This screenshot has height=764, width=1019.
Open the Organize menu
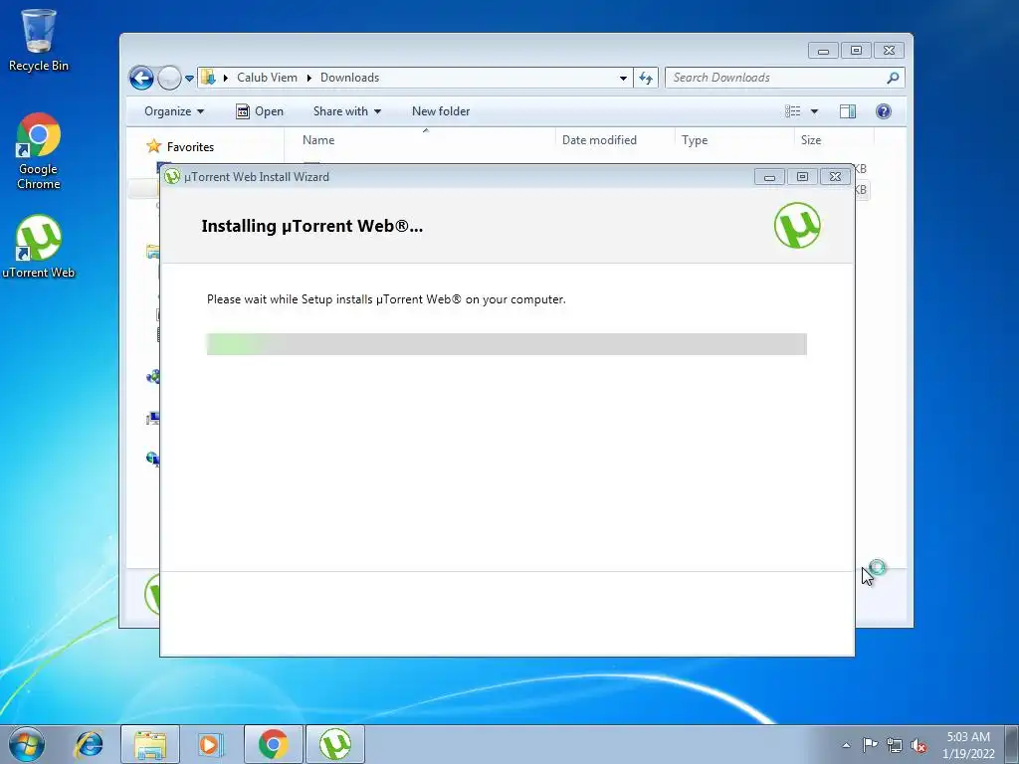click(x=173, y=111)
